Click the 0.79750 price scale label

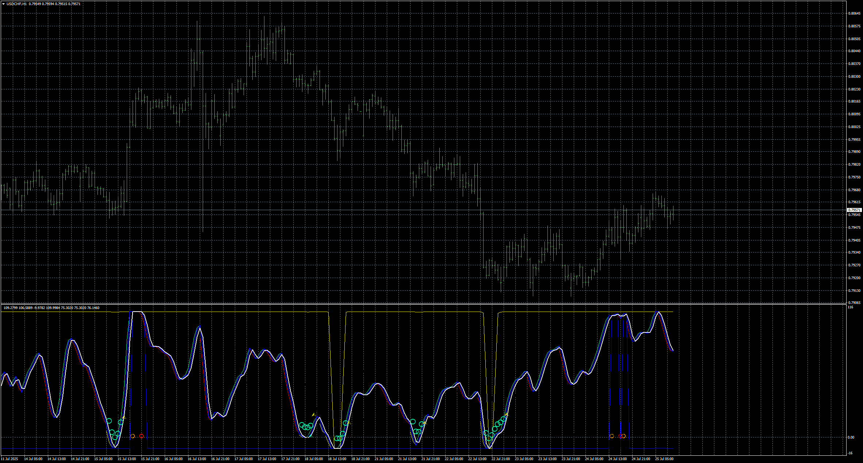tap(854, 177)
